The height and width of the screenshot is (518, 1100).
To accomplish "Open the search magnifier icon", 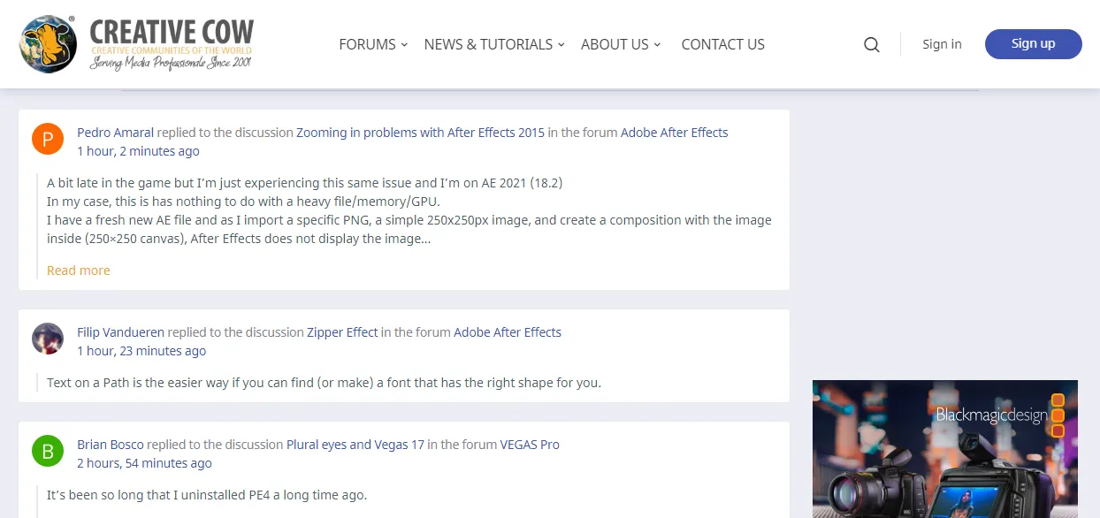I will coord(872,44).
